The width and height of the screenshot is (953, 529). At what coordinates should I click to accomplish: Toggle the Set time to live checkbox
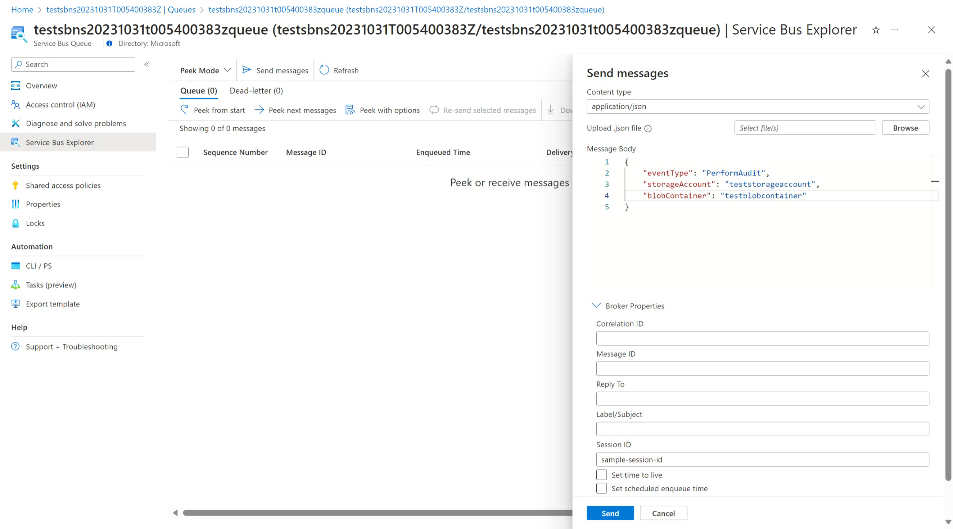tap(600, 474)
